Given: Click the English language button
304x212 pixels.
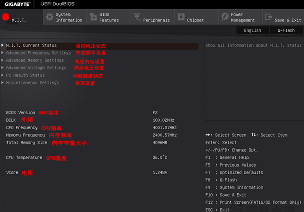Looking at the screenshot, I should click(x=253, y=30).
